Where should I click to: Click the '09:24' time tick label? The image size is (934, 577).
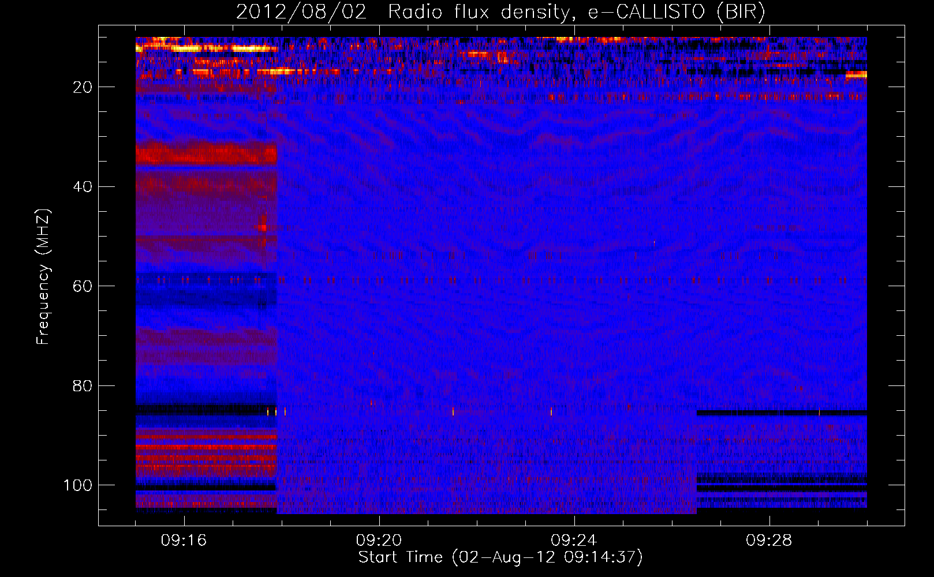point(574,541)
